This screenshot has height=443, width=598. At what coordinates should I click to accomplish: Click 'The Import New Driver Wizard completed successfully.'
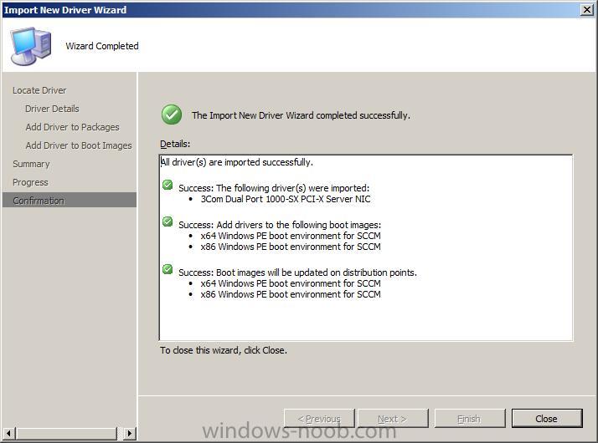click(301, 115)
